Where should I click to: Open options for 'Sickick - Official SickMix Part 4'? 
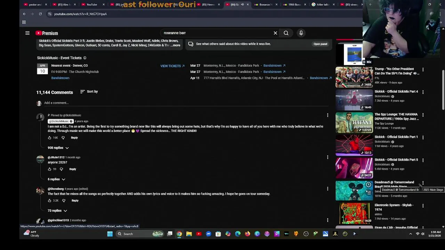click(x=423, y=92)
